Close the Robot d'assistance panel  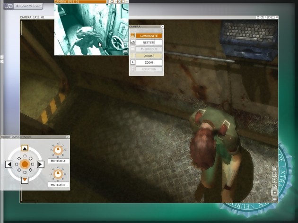point(68,137)
